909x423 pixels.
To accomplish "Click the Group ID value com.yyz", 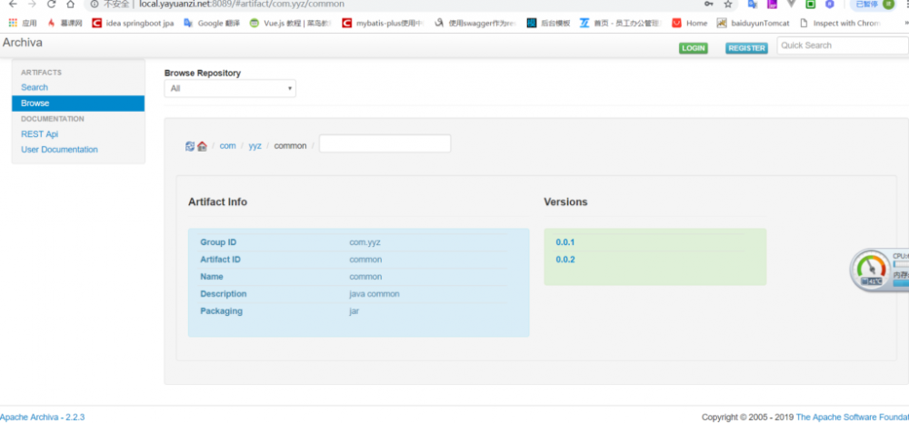I will [365, 241].
